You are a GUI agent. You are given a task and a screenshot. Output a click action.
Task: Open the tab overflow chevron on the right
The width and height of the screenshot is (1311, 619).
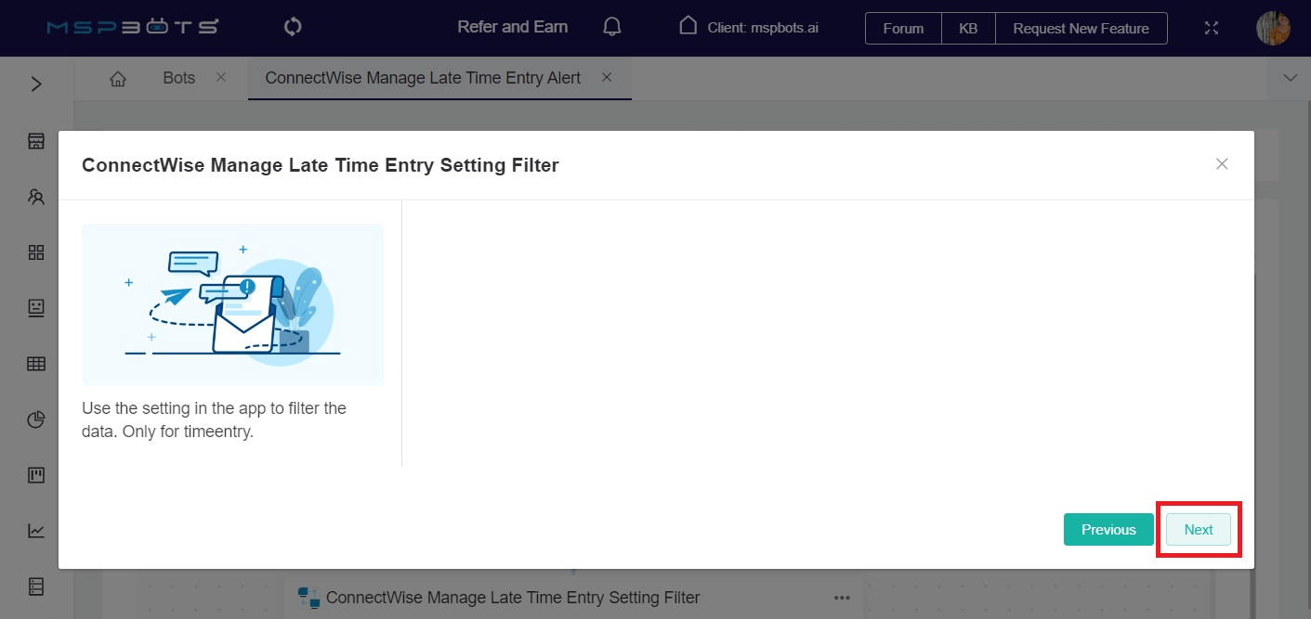(1290, 78)
